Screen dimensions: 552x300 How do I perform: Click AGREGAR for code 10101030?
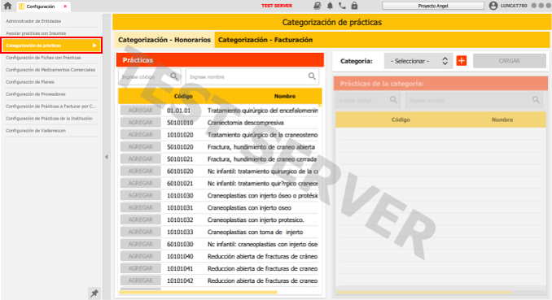pos(141,195)
